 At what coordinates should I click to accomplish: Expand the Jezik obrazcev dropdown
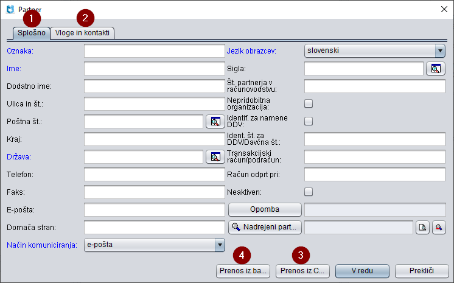tap(440, 51)
